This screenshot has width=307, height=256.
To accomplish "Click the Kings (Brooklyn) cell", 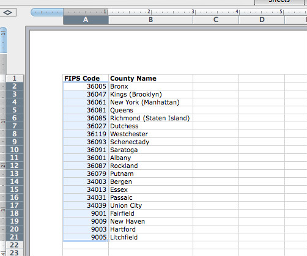I will click(150, 94).
